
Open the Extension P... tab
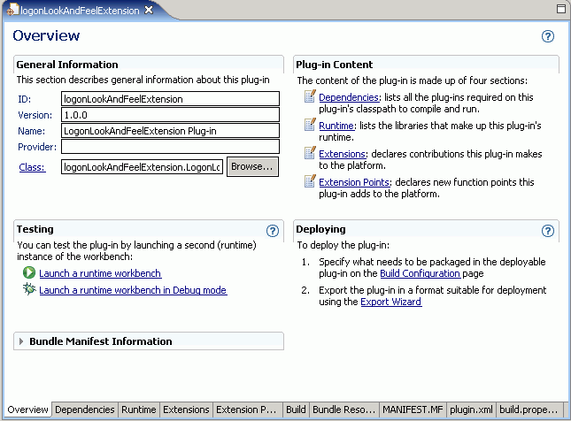click(x=246, y=410)
